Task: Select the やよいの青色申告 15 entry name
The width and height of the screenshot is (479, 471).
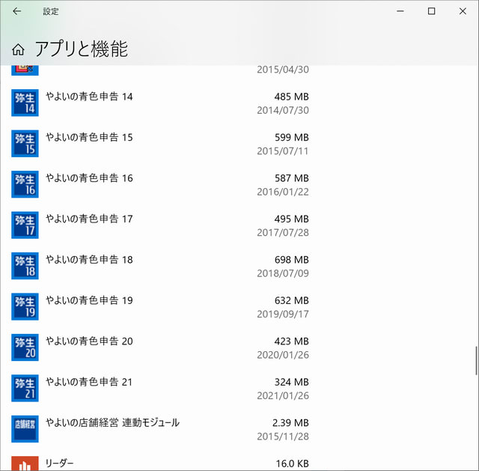Action: 89,137
